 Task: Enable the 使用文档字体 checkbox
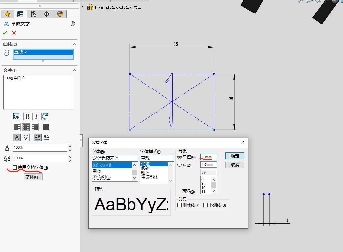click(x=14, y=167)
